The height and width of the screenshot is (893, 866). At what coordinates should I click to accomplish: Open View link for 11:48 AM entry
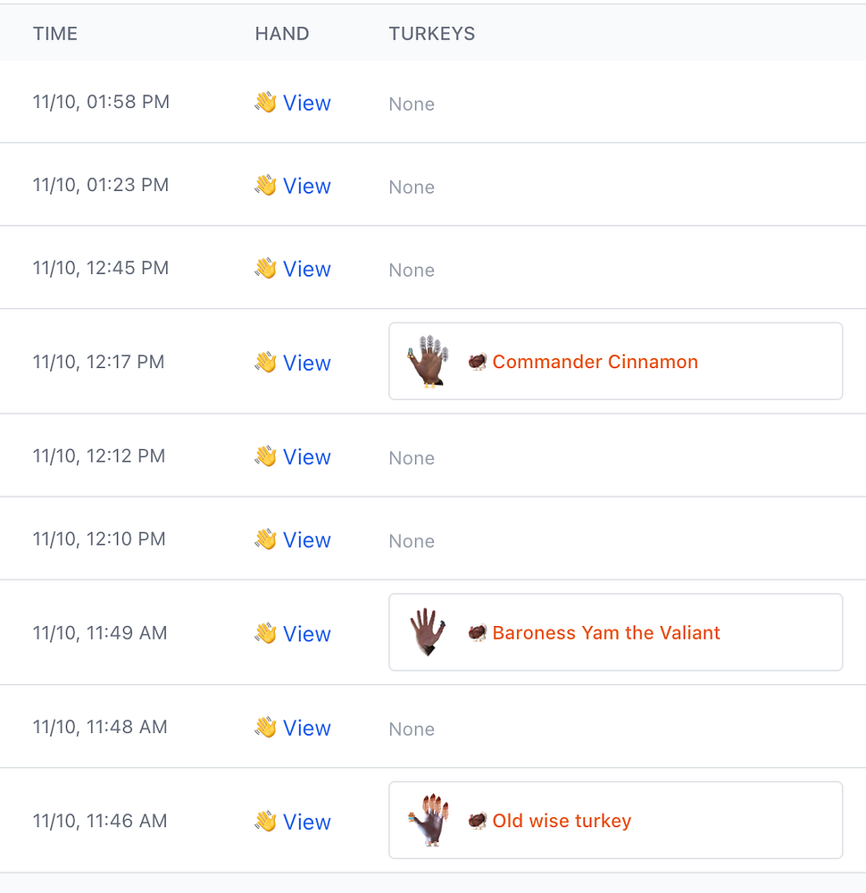pyautogui.click(x=306, y=729)
